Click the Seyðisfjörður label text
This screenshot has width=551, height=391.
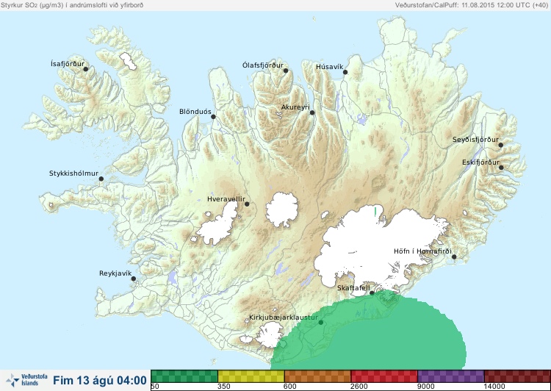click(475, 140)
